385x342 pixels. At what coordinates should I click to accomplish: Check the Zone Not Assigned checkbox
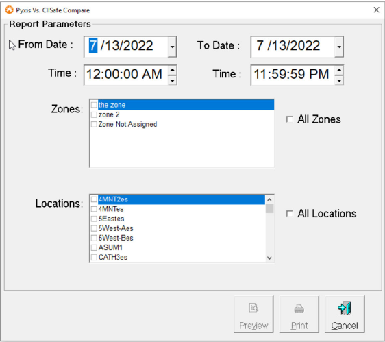click(x=94, y=124)
